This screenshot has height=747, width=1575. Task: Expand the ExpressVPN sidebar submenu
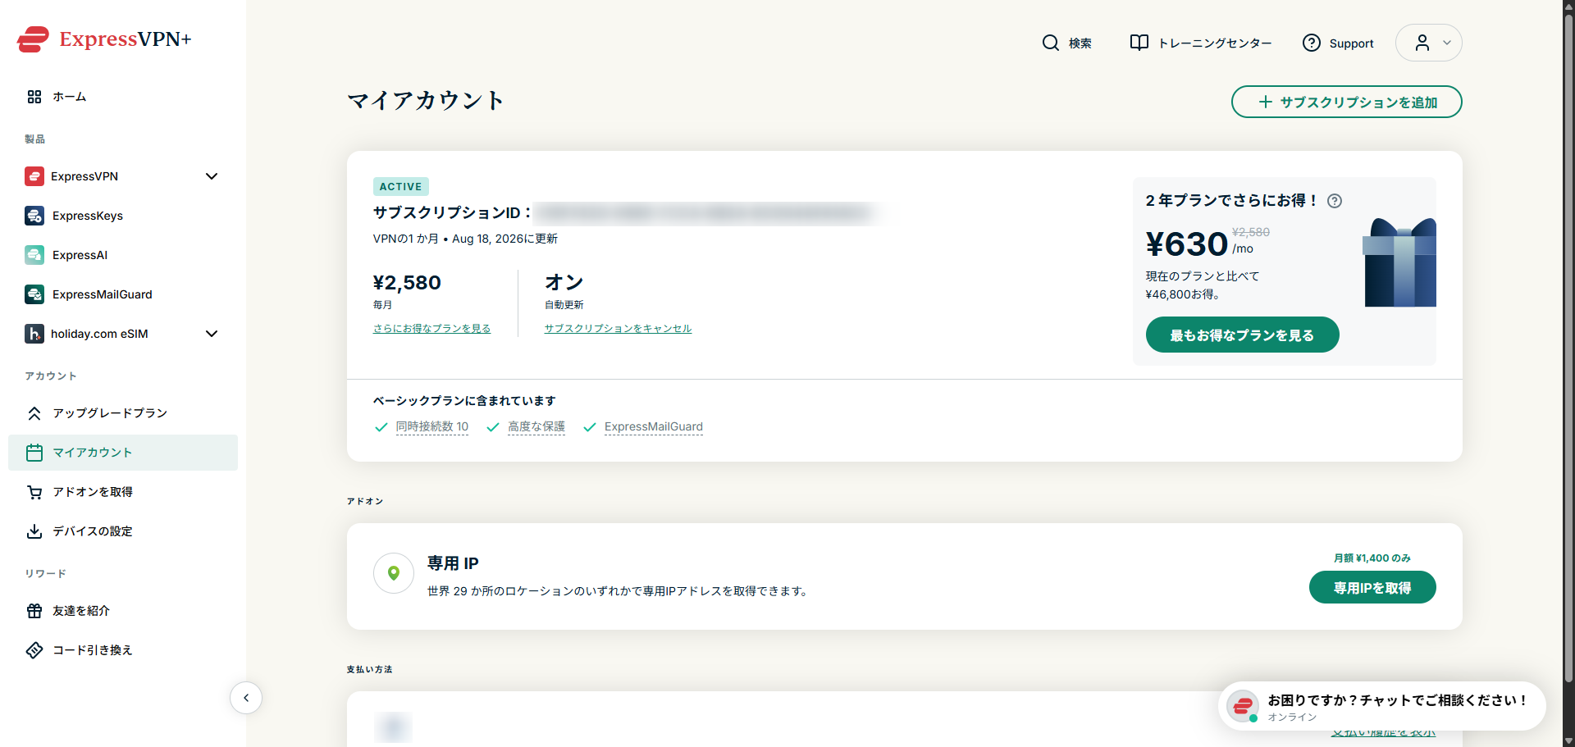pyautogui.click(x=212, y=176)
